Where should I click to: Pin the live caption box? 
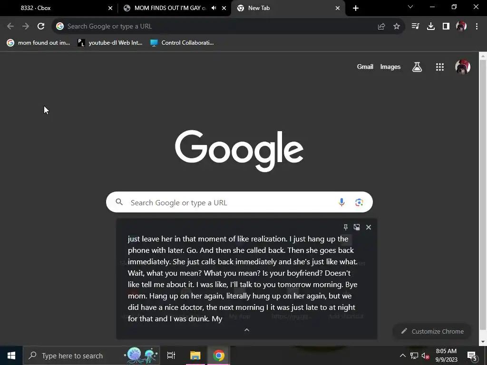tap(345, 227)
